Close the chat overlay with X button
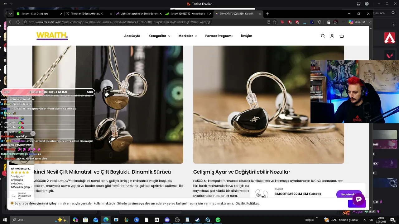This screenshot has width=399, height=224. point(33,133)
